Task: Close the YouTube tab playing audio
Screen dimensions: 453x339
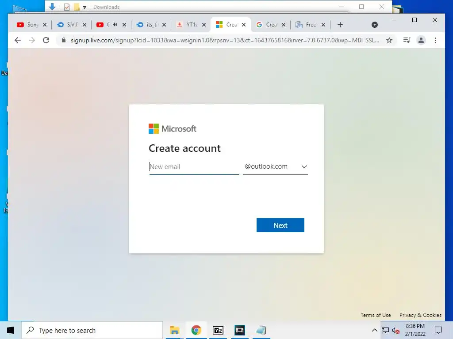Action: coord(124,25)
